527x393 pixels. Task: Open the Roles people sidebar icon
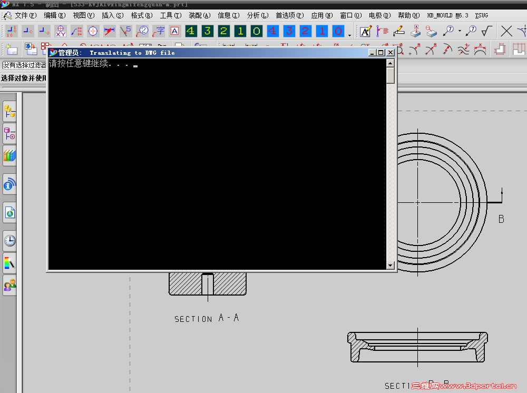click(9, 285)
